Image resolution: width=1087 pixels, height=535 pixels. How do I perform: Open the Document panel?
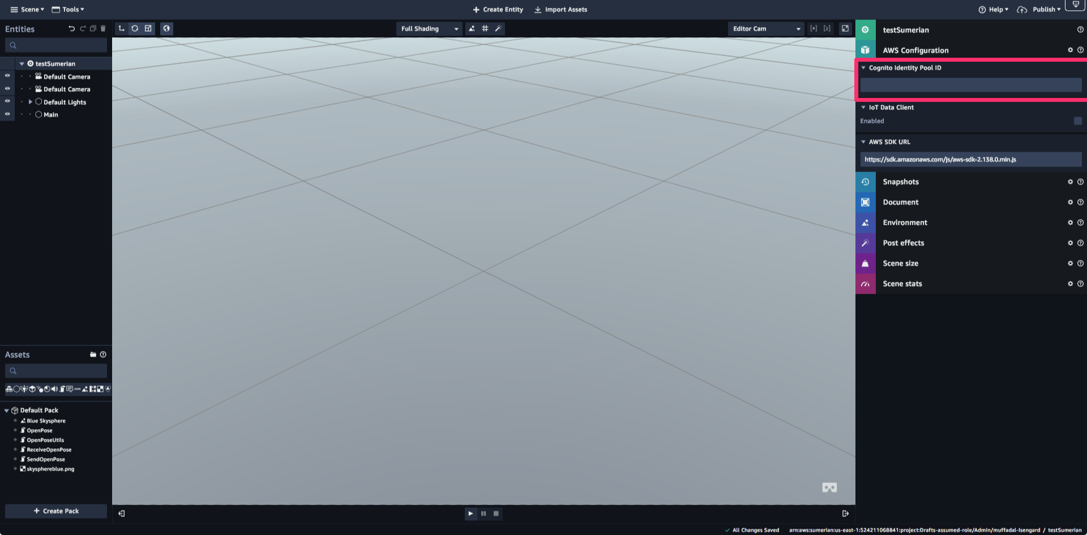tap(971, 202)
